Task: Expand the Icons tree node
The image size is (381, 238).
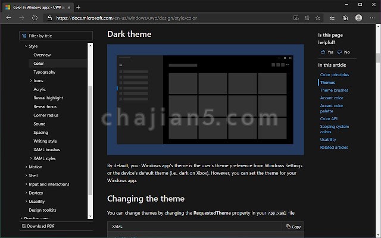Action: pos(31,80)
